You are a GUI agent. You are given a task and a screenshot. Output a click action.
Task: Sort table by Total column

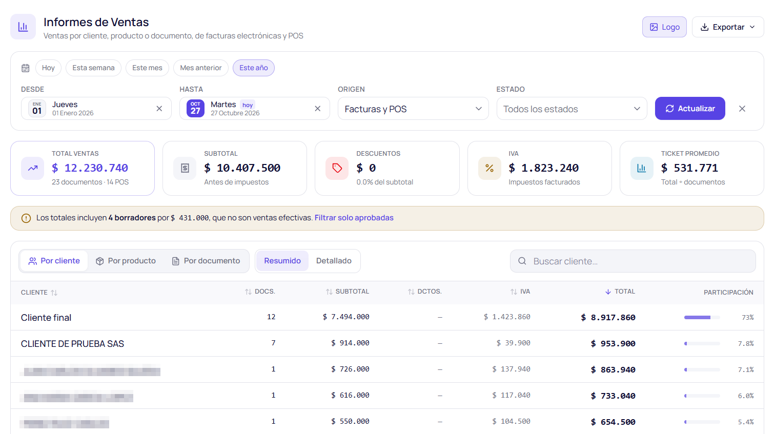click(620, 292)
